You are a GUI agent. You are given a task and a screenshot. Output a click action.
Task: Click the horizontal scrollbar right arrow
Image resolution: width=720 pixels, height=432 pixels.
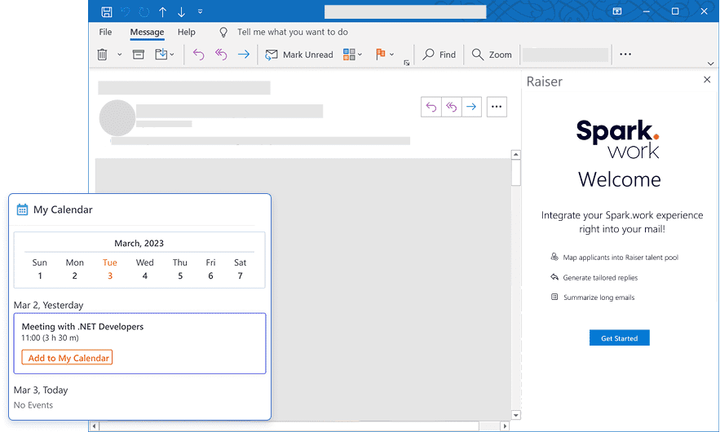505,426
